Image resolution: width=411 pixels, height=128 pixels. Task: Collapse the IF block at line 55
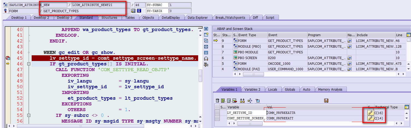[x=29, y=115]
